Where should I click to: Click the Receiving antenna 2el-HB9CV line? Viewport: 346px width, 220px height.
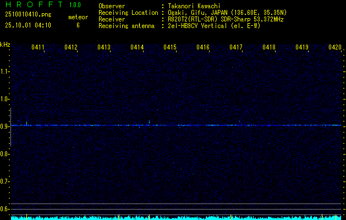point(214,26)
